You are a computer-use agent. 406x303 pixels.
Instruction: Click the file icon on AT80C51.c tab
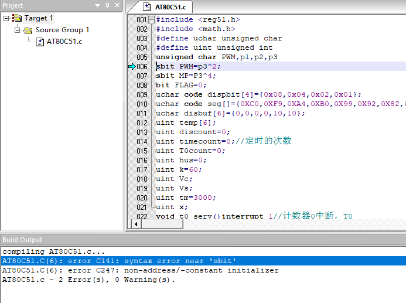[146, 7]
